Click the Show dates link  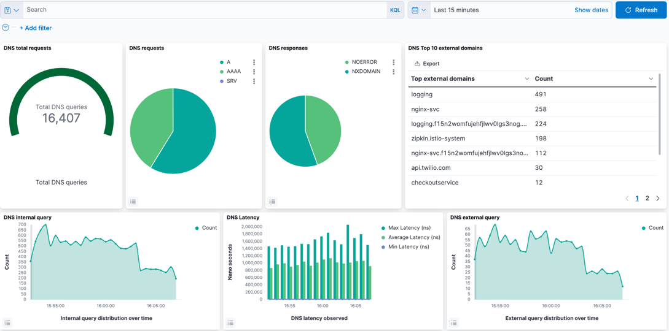coord(591,10)
